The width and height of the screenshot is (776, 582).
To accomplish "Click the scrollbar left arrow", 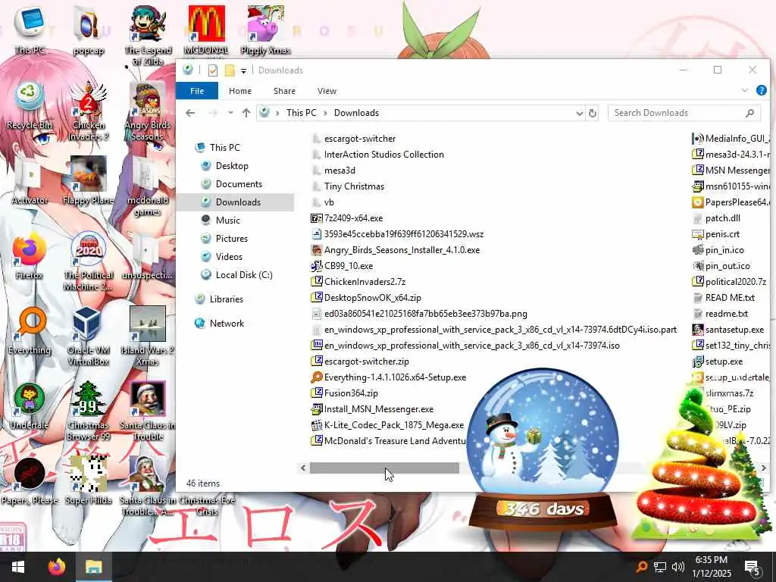I will pos(303,468).
